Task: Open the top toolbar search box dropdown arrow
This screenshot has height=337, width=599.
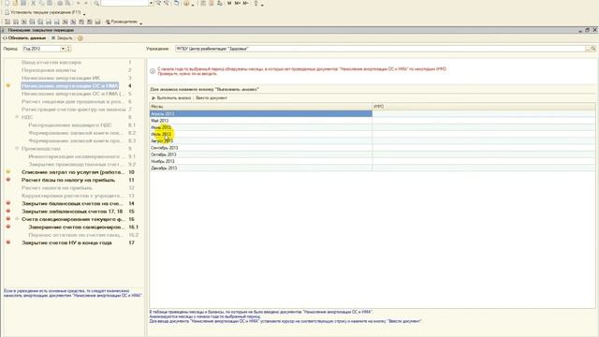Action: [x=151, y=3]
